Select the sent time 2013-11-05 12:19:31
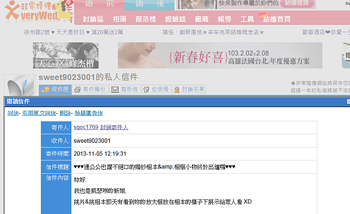The width and height of the screenshot is (350, 214). (100, 154)
